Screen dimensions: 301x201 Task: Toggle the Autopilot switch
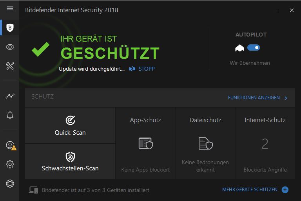tap(254, 48)
